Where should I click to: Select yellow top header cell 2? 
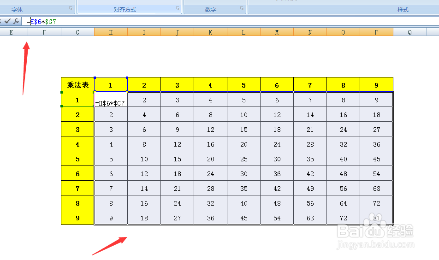pyautogui.click(x=144, y=84)
